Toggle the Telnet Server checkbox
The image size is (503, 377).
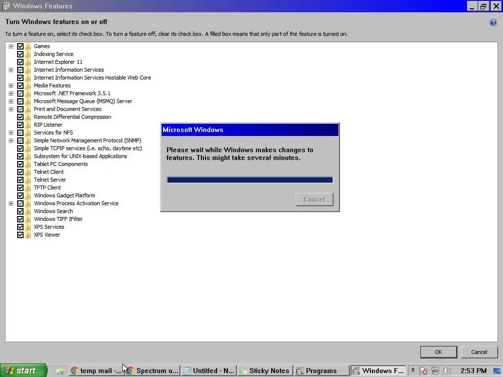point(20,180)
